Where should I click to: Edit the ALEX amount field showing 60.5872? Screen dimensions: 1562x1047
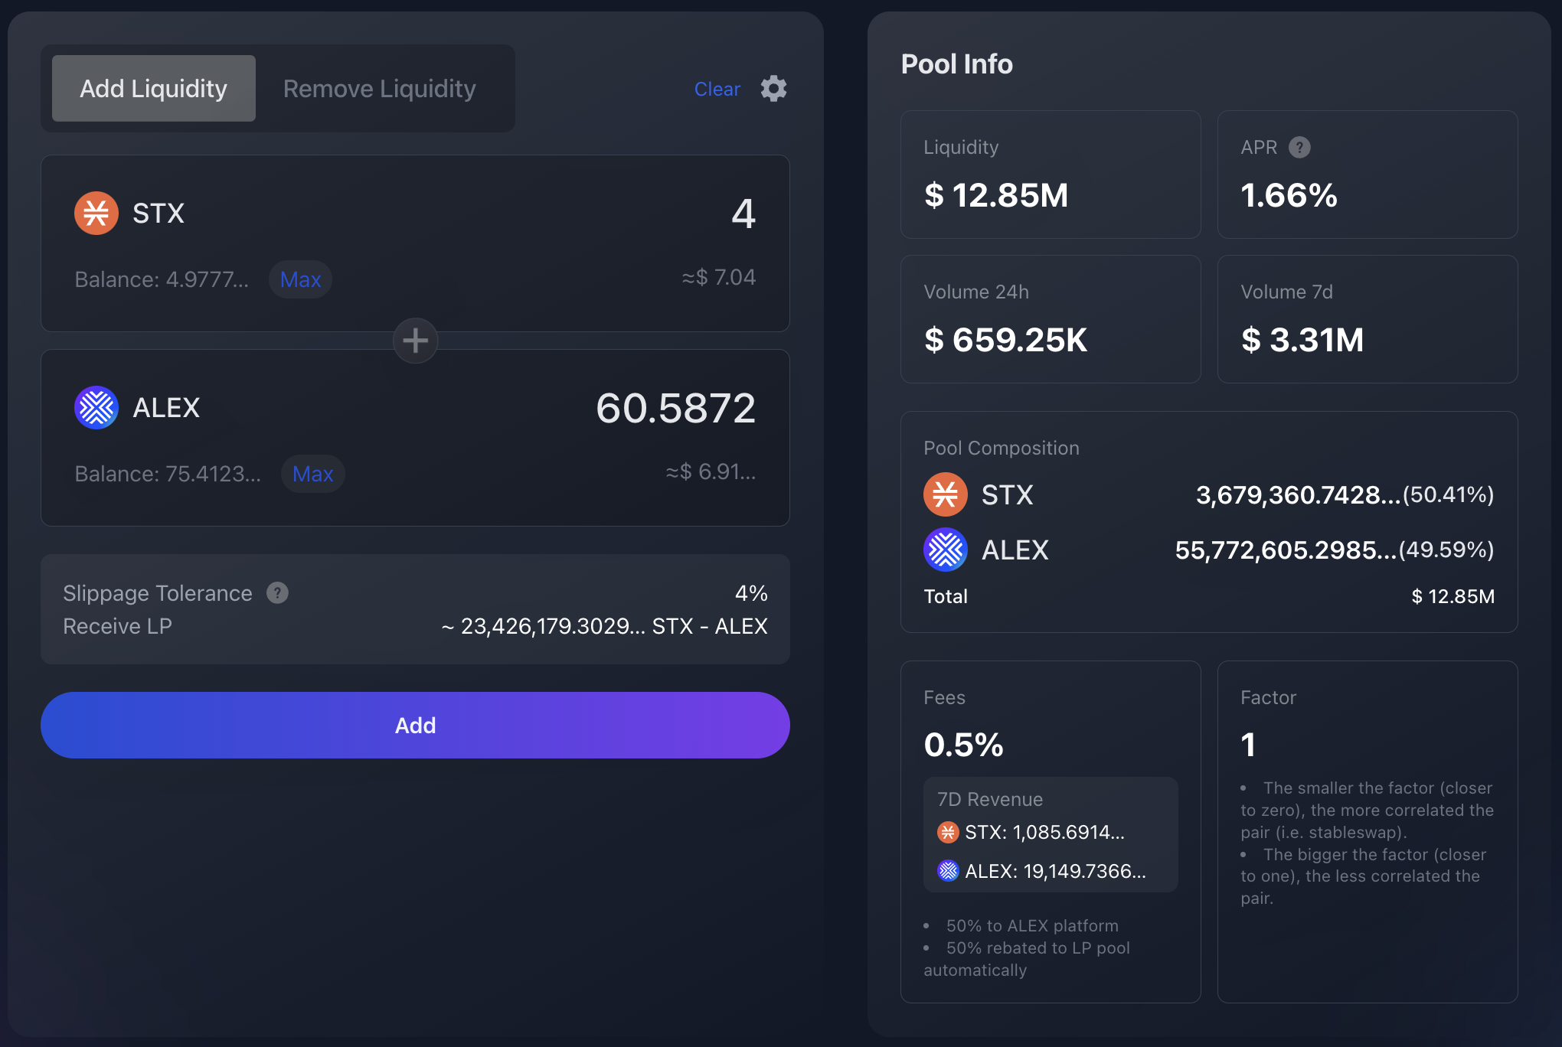[675, 408]
